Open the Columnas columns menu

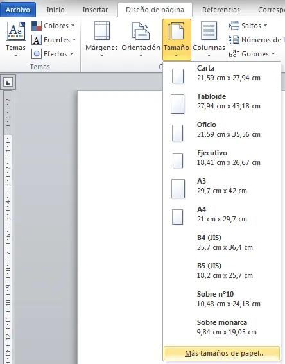pyautogui.click(x=209, y=39)
